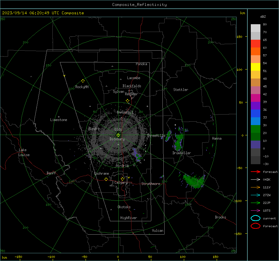Click the yellow diamond marker near RockyMH
The height and width of the screenshot is (261, 279).
click(x=83, y=81)
